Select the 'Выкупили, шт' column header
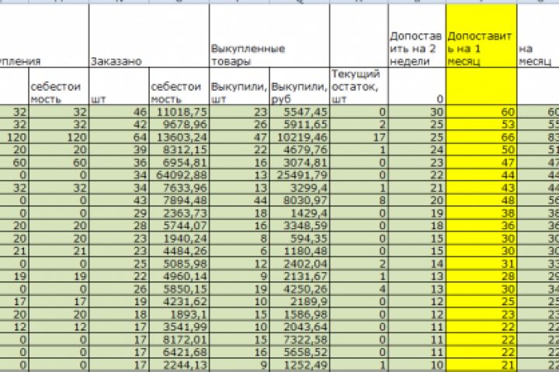The image size is (559, 372). point(239,86)
